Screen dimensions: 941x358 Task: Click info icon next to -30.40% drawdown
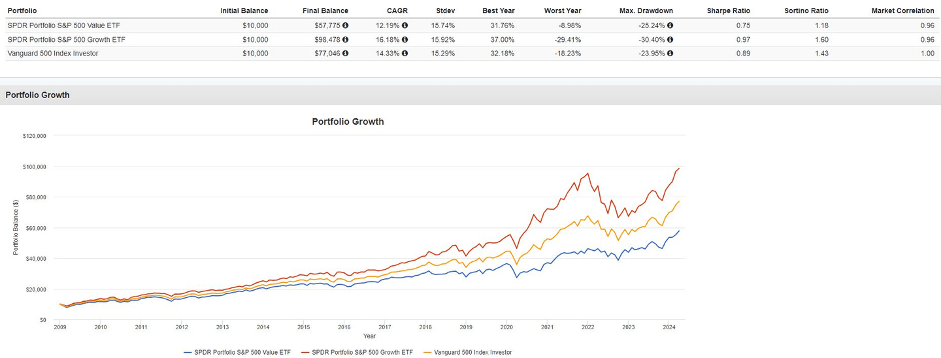pos(670,39)
